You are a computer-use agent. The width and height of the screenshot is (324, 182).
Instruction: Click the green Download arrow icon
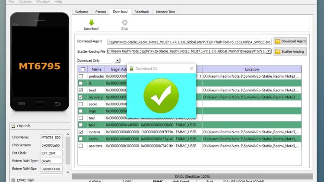(91, 22)
